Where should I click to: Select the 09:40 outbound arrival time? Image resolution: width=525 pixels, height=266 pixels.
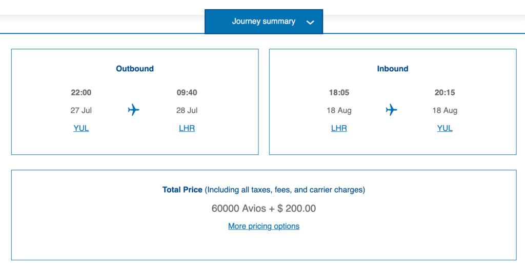(187, 93)
